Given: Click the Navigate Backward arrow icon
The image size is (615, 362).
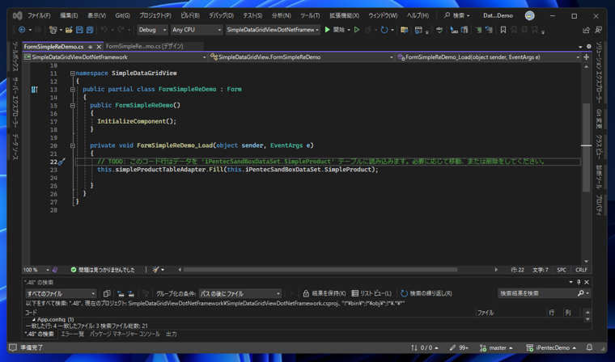Looking at the screenshot, I should pos(22,30).
